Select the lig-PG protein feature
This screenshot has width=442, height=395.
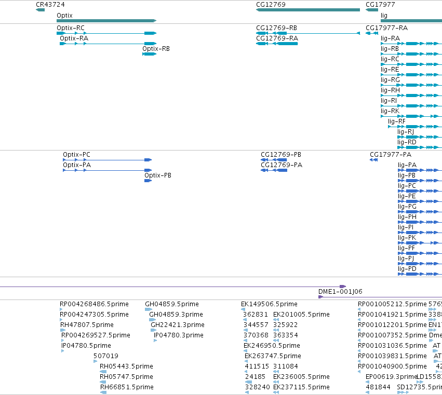[x=420, y=212]
